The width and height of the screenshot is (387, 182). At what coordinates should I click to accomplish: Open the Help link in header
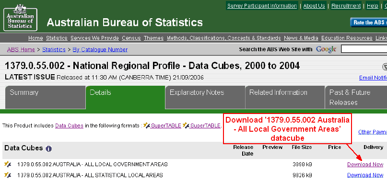coord(373,6)
